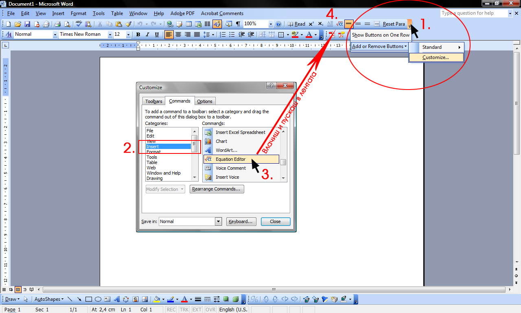Click the Subscript x₂ toolbar icon

point(321,24)
